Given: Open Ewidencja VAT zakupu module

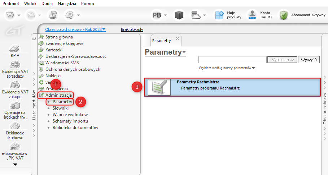Looking at the screenshot, I should pos(15,86).
